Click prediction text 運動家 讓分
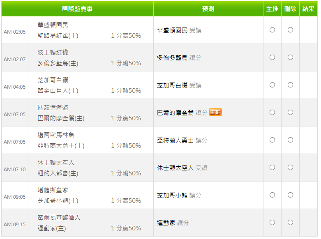 click(x=173, y=223)
